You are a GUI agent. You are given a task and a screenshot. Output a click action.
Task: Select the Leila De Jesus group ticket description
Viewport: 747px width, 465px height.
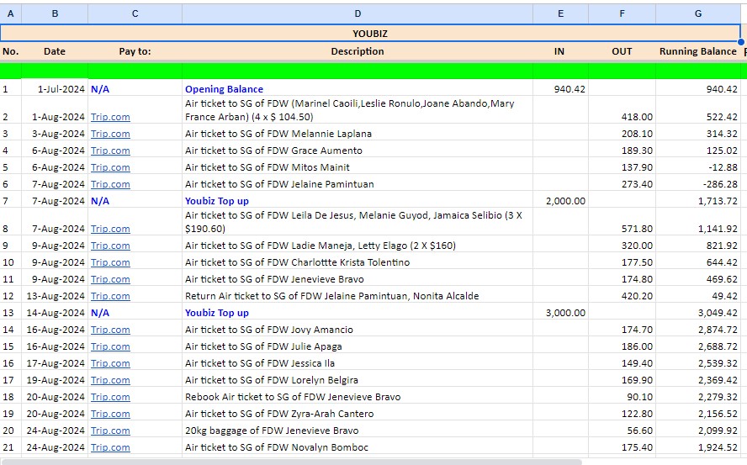(358, 223)
